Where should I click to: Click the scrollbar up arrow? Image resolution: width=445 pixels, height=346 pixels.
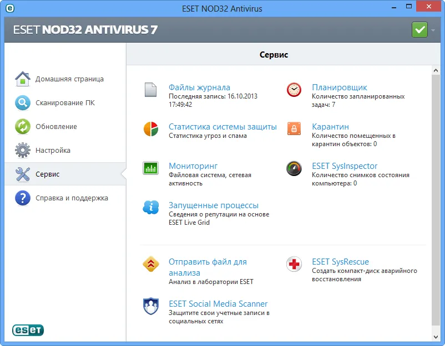click(436, 70)
